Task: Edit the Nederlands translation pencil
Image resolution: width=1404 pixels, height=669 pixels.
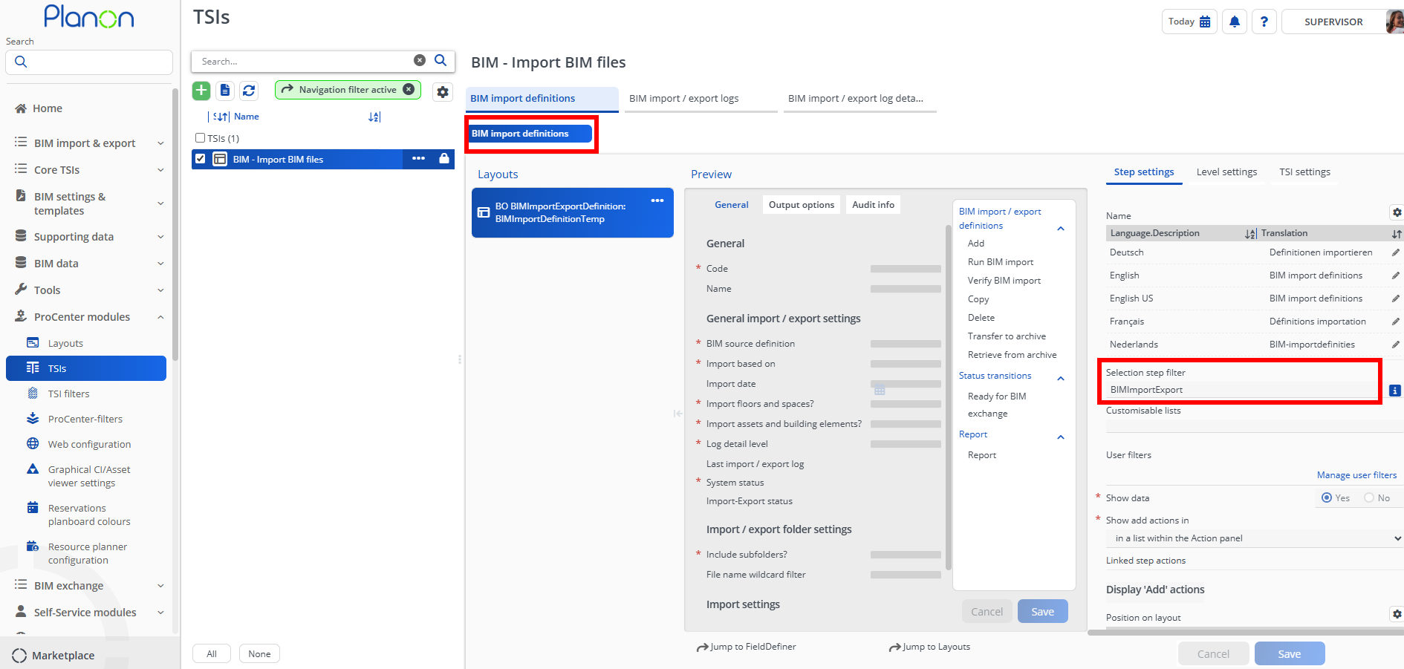Action: click(1396, 345)
